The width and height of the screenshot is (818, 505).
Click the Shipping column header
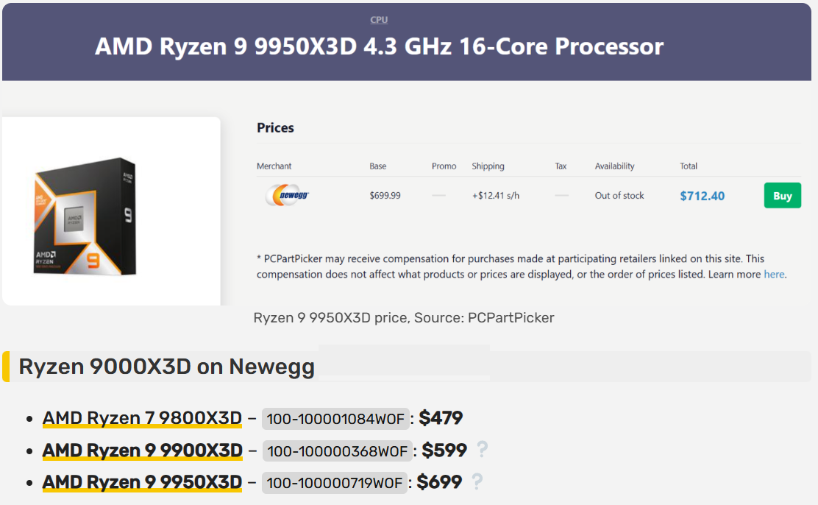pos(488,166)
